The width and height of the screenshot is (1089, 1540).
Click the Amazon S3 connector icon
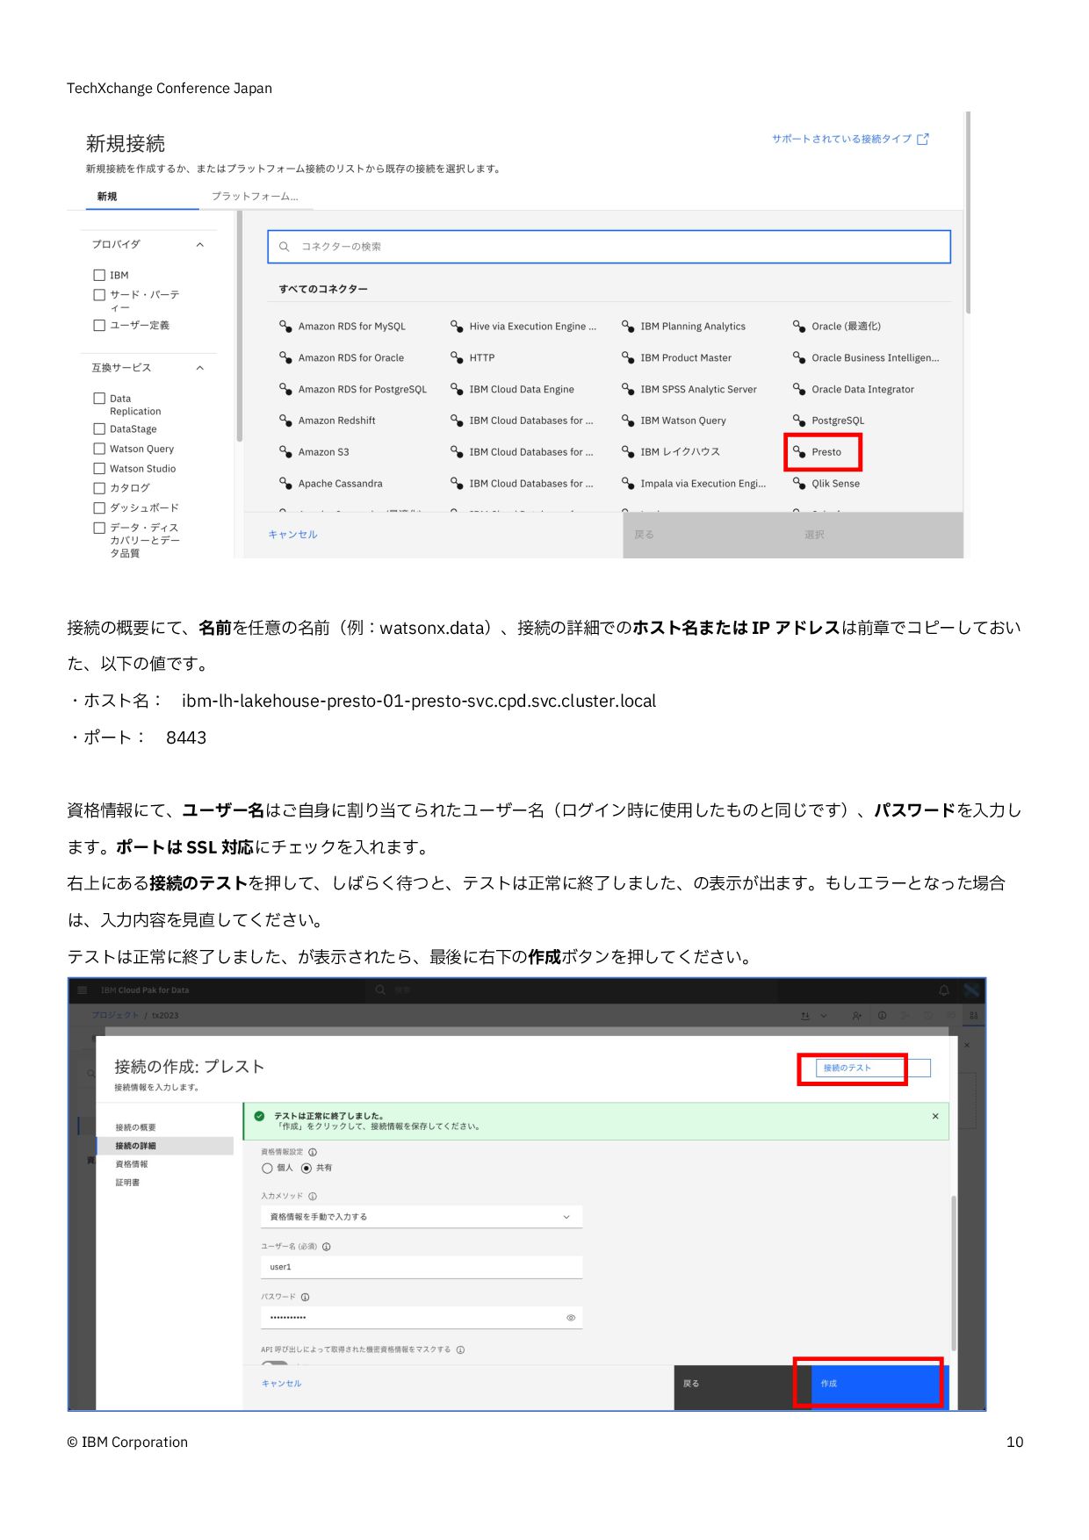click(285, 451)
